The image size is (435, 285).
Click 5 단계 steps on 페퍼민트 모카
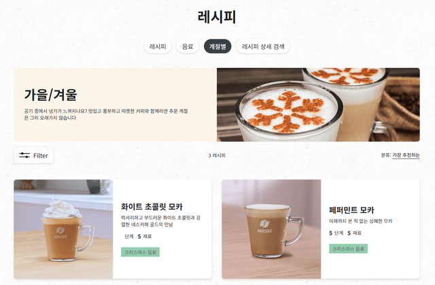tap(336, 233)
